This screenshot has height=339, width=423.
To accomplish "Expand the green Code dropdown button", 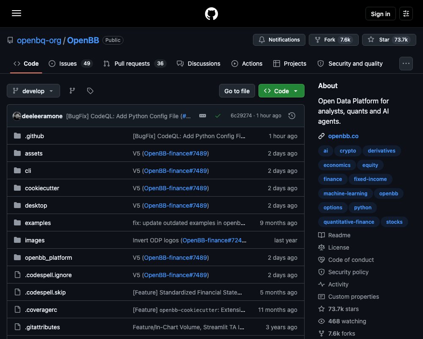I will pos(281,91).
